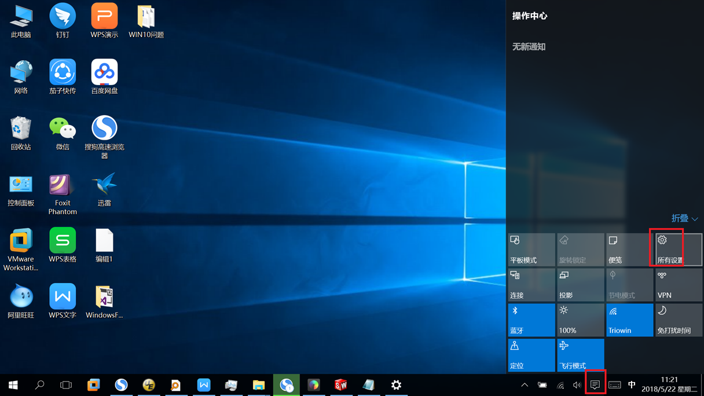Toggle 飞行模式 airplane mode
This screenshot has width=704, height=396.
[x=581, y=355]
